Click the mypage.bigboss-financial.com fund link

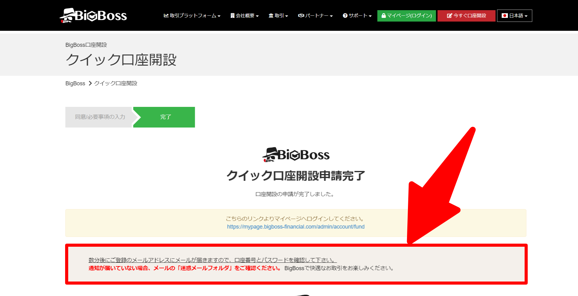tap(295, 227)
